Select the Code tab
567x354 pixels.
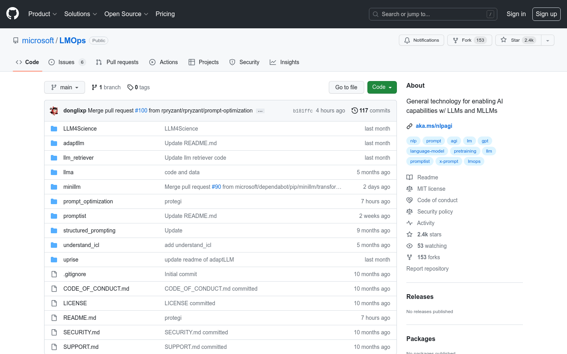[x=28, y=62]
